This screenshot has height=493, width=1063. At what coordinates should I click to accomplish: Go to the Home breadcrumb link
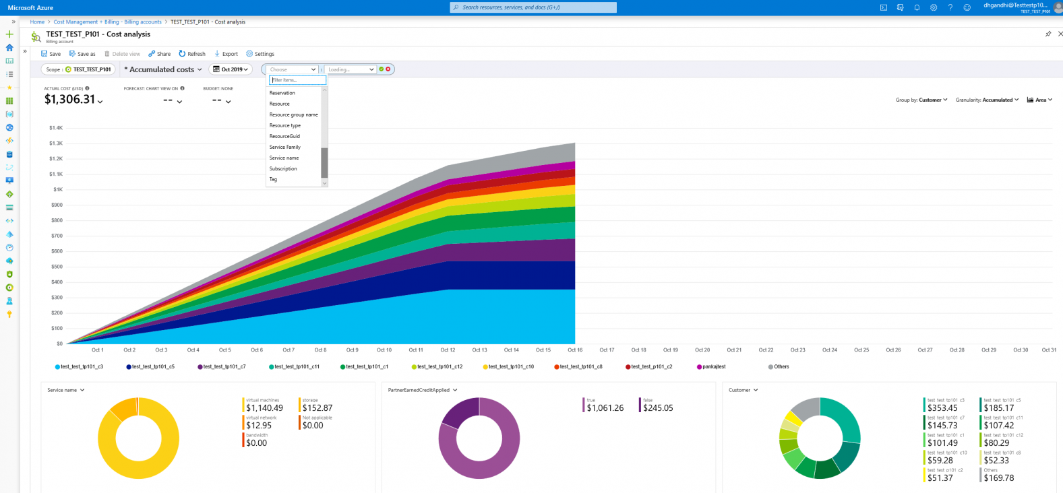[37, 22]
